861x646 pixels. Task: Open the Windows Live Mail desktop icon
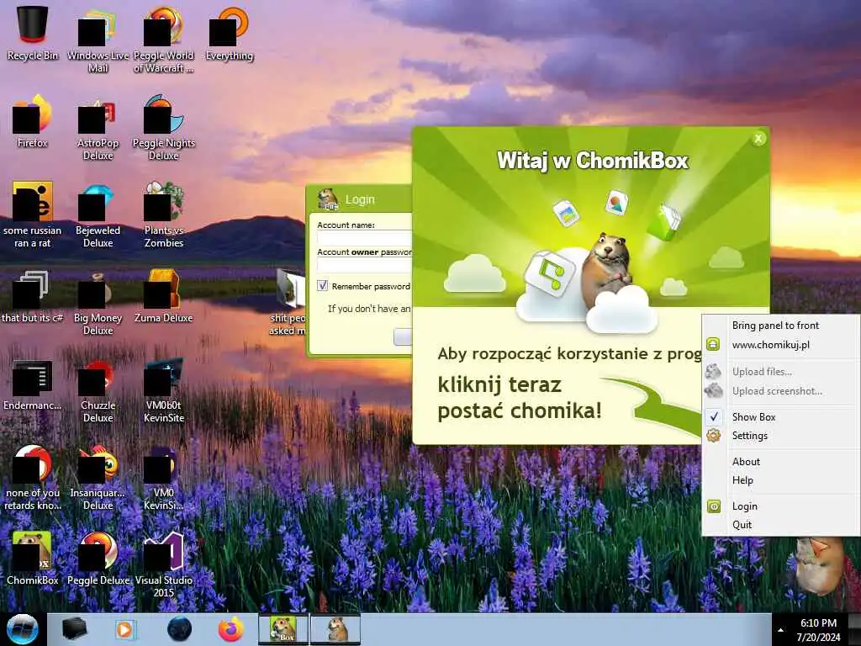pyautogui.click(x=98, y=40)
